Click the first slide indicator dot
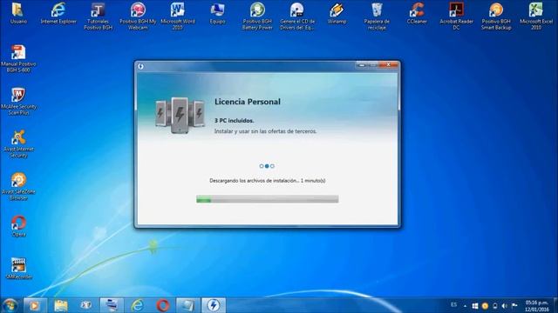This screenshot has width=558, height=313. (262, 166)
